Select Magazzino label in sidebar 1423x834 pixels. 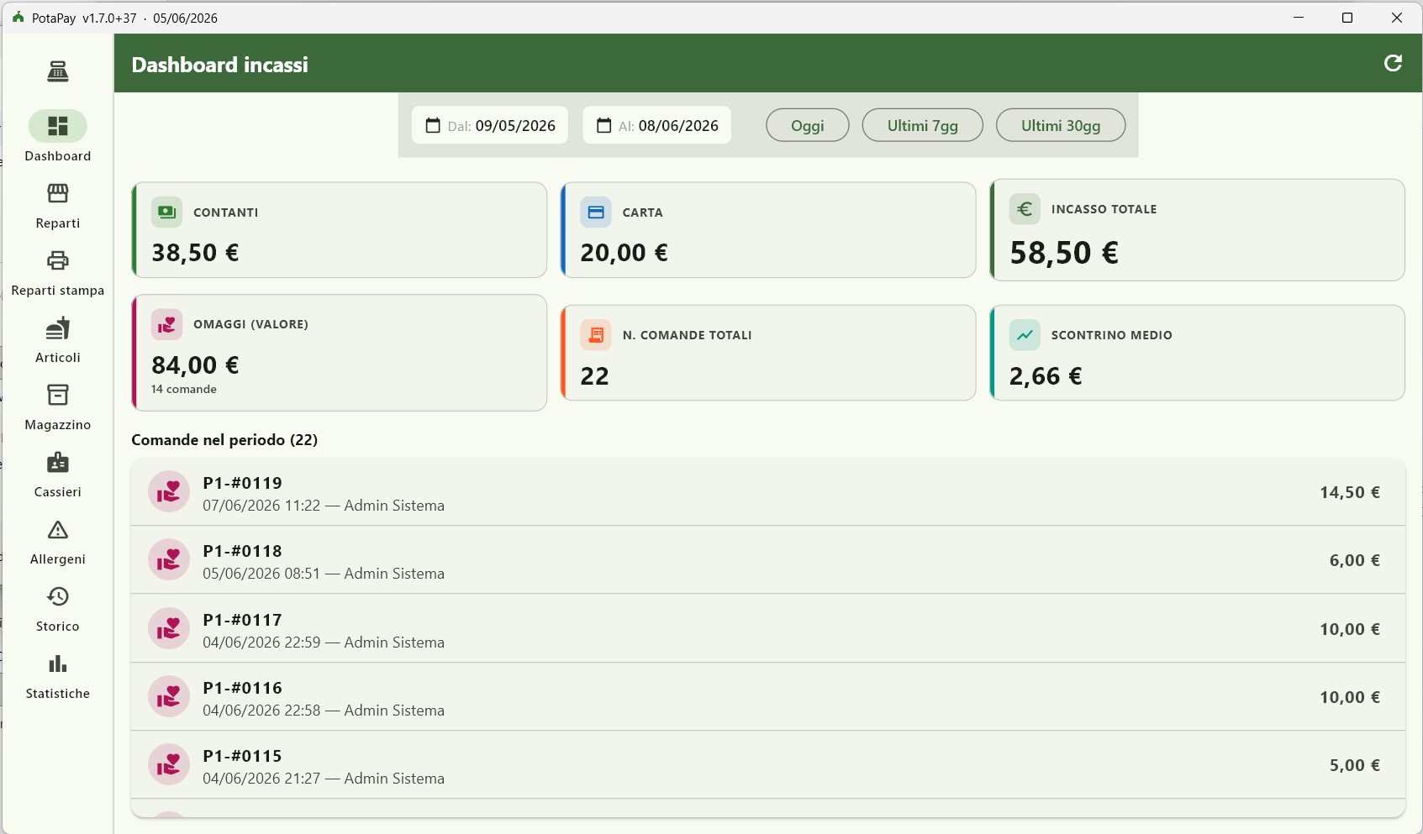point(58,425)
